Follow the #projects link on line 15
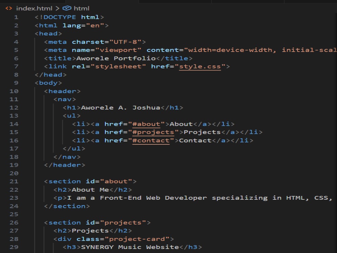The height and width of the screenshot is (253, 337). click(153, 132)
